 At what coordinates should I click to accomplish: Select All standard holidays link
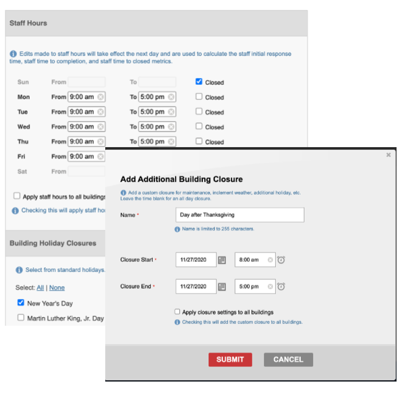pos(40,288)
